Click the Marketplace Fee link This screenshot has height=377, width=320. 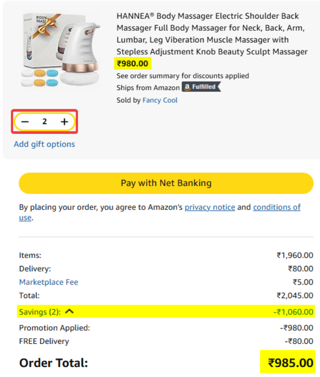49,282
